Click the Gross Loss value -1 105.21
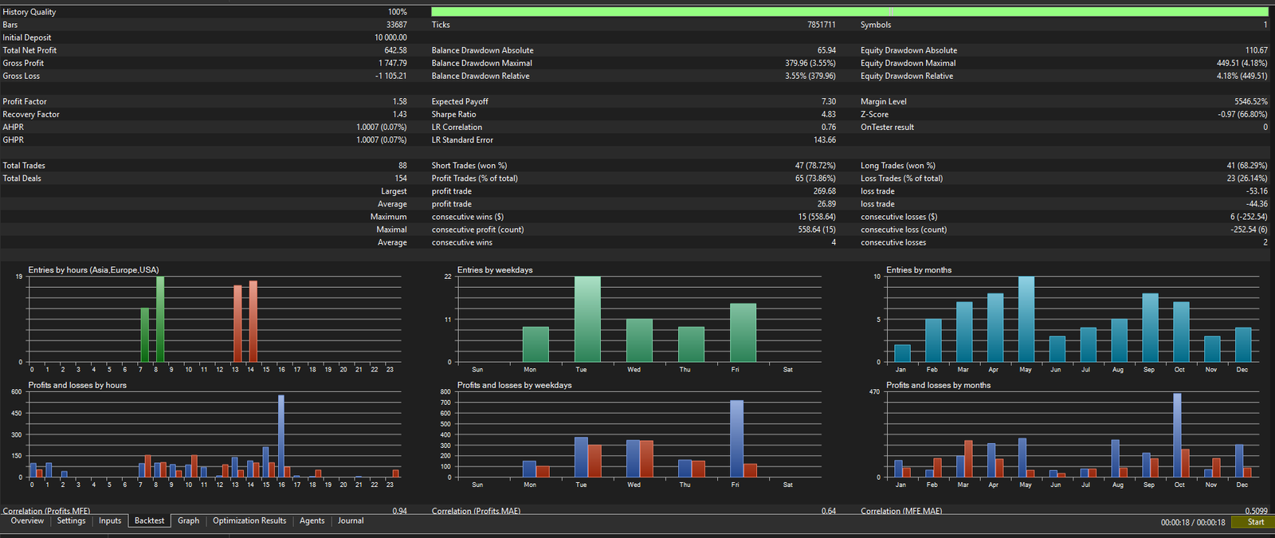 tap(391, 76)
